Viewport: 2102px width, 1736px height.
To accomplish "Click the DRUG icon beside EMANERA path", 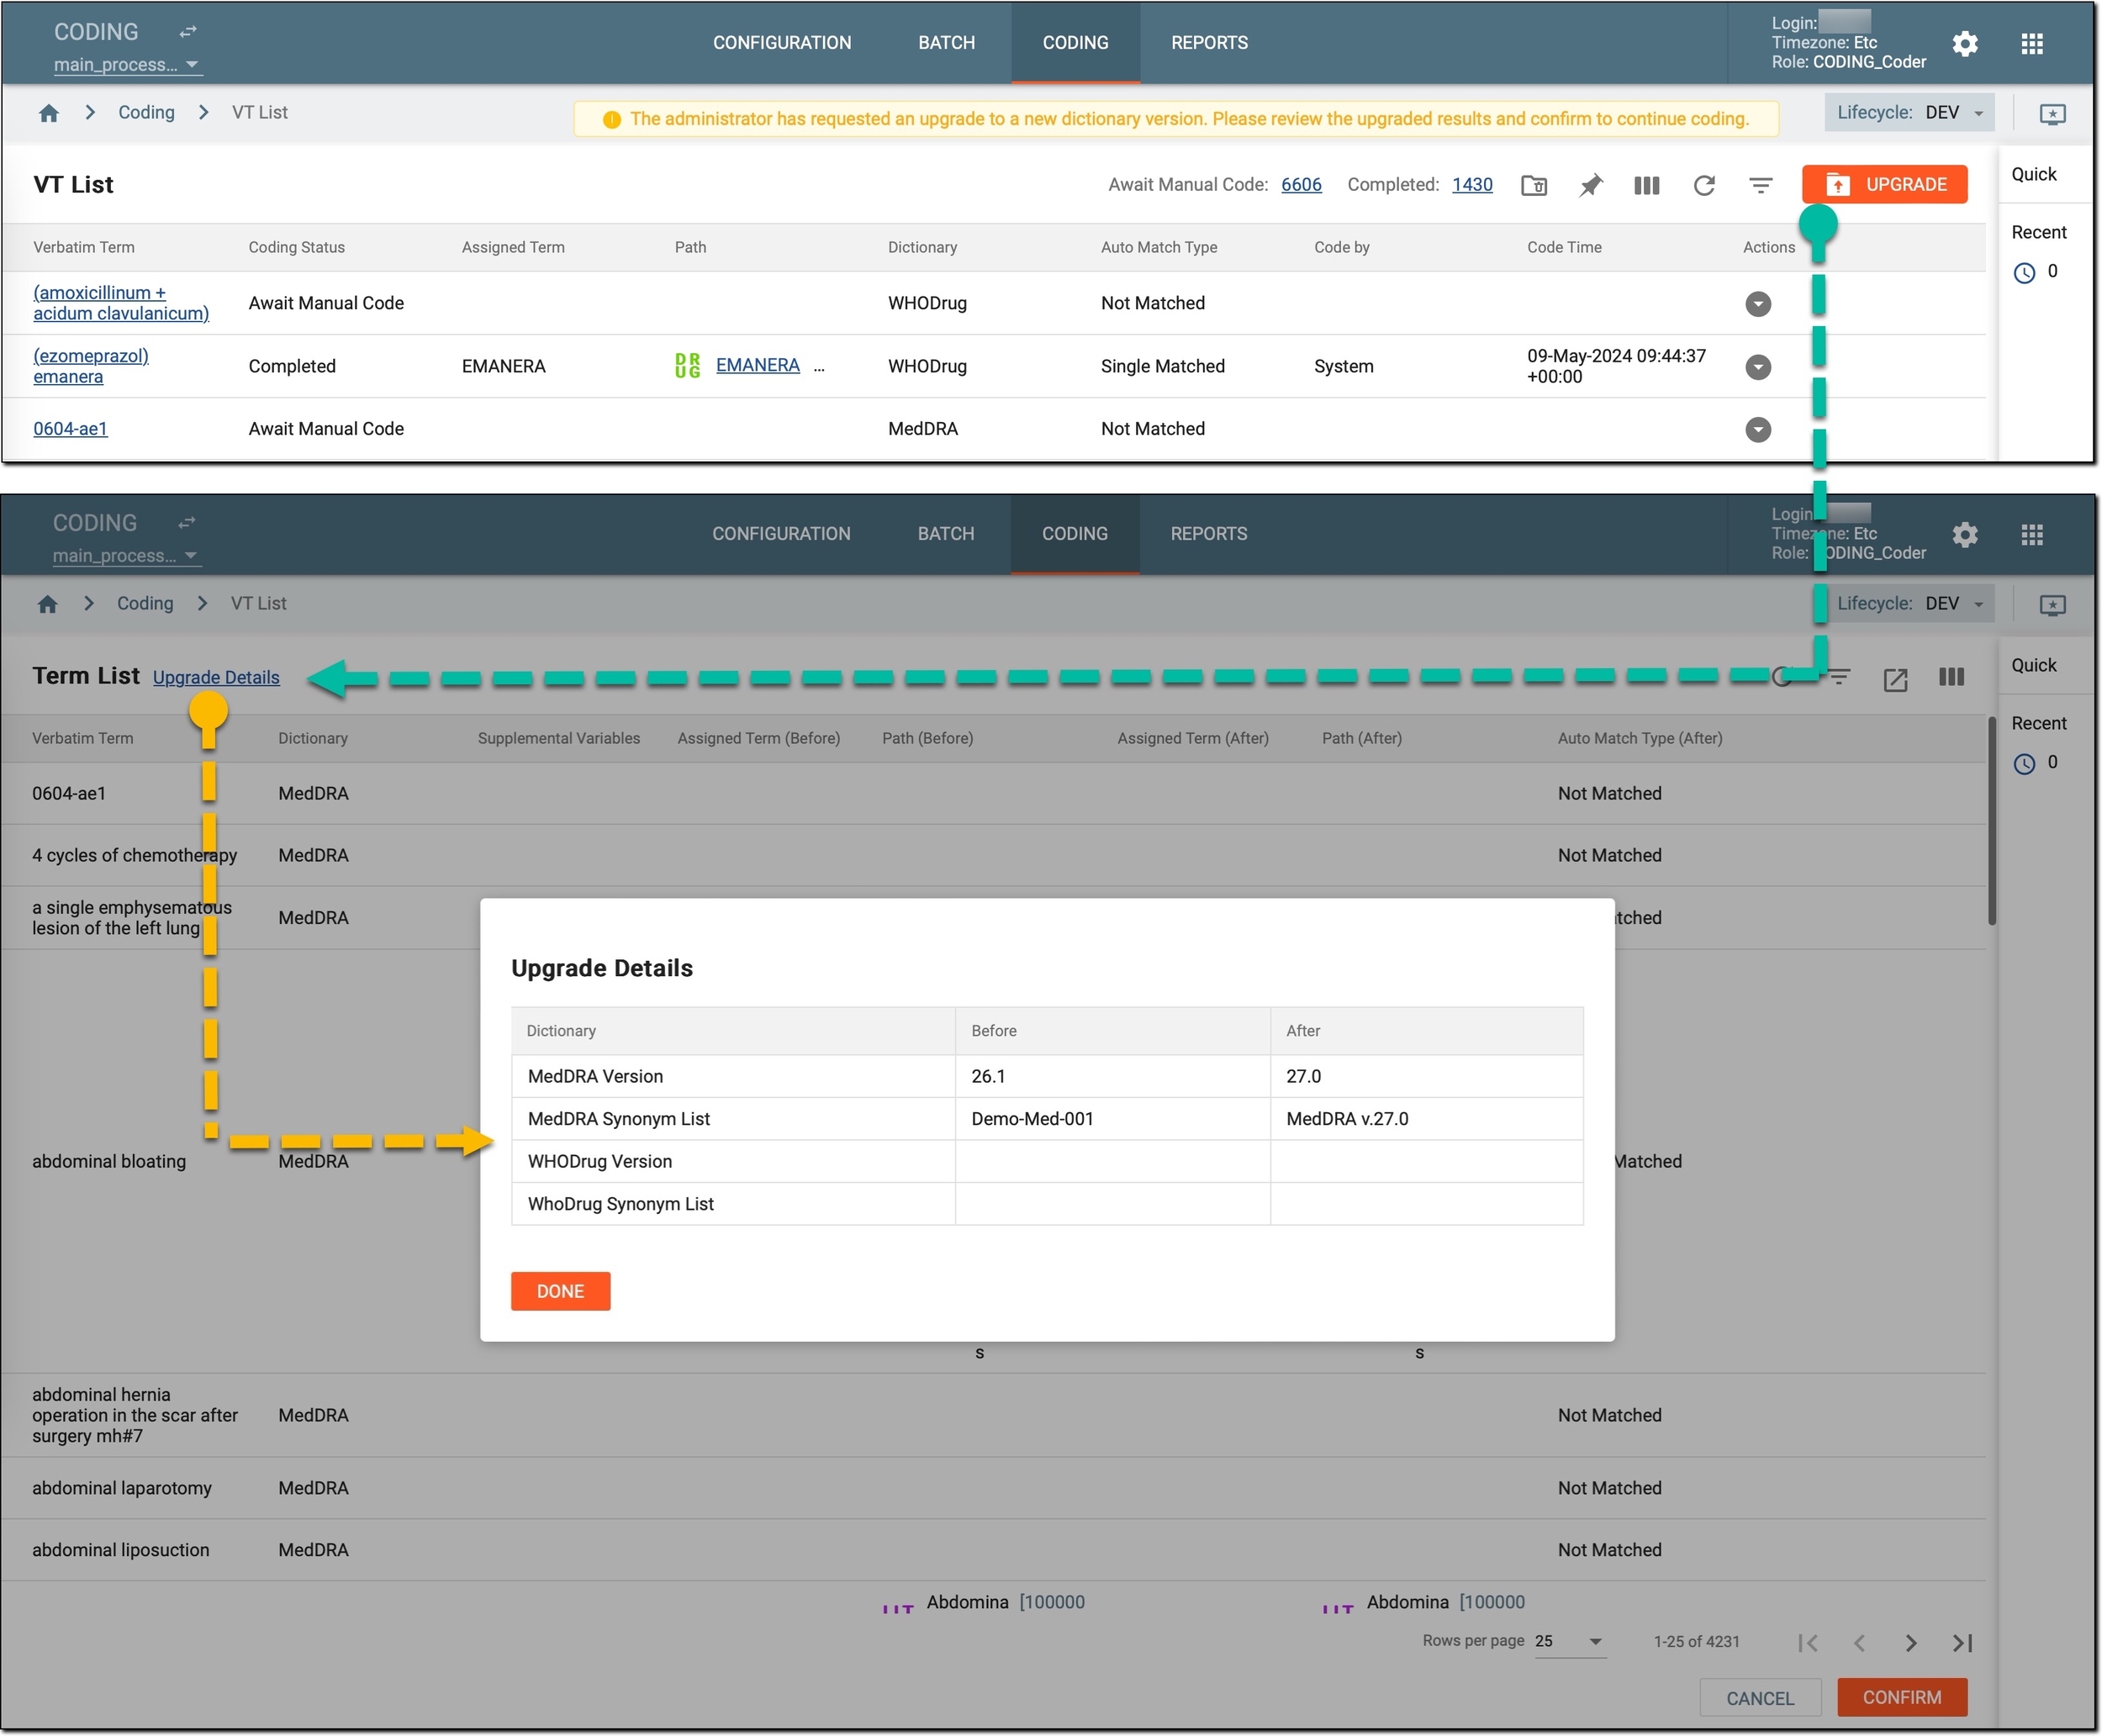I will (687, 366).
